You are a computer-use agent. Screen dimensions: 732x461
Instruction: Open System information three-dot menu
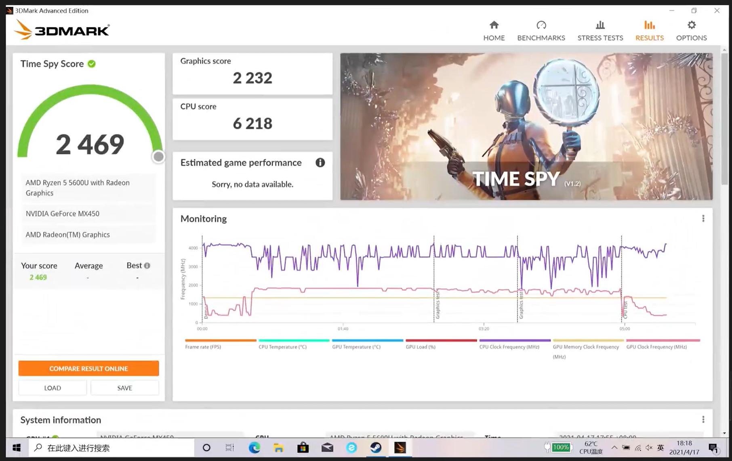(703, 420)
